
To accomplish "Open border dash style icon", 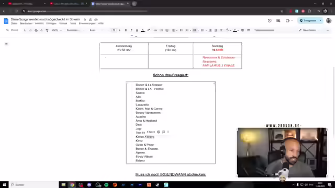I will tap(248, 30).
